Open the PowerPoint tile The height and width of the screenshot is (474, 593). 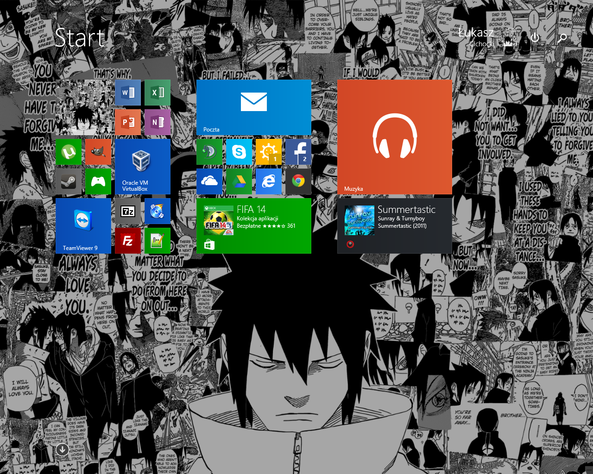pos(128,122)
